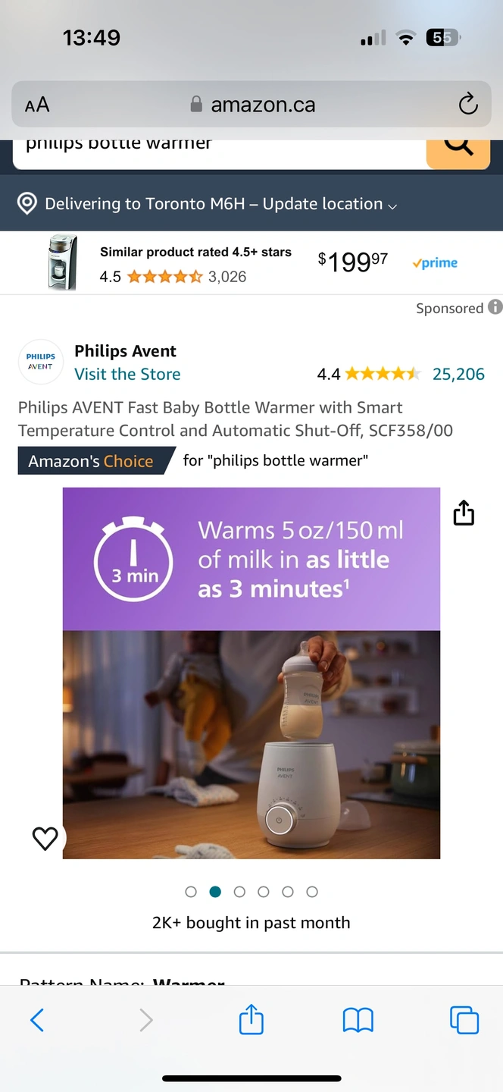Open the Safari tabs overview icon

(x=464, y=1020)
